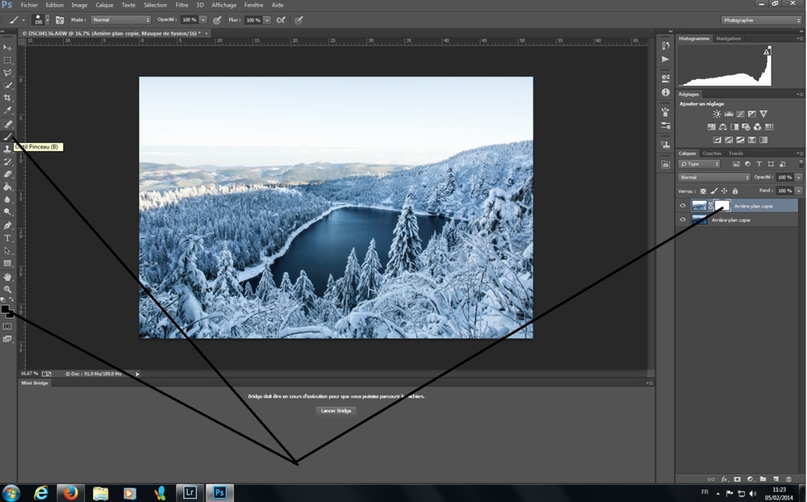Open the Fichier menu

point(29,5)
